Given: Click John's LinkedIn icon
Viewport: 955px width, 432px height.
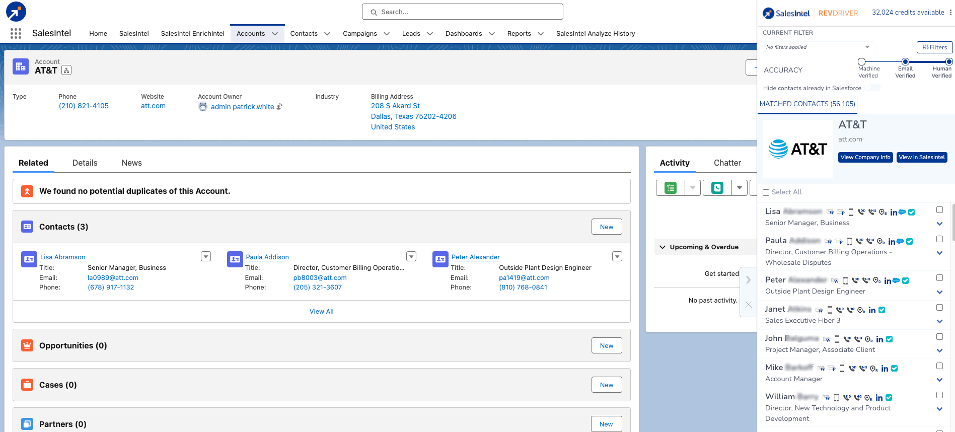Looking at the screenshot, I should pos(879,339).
